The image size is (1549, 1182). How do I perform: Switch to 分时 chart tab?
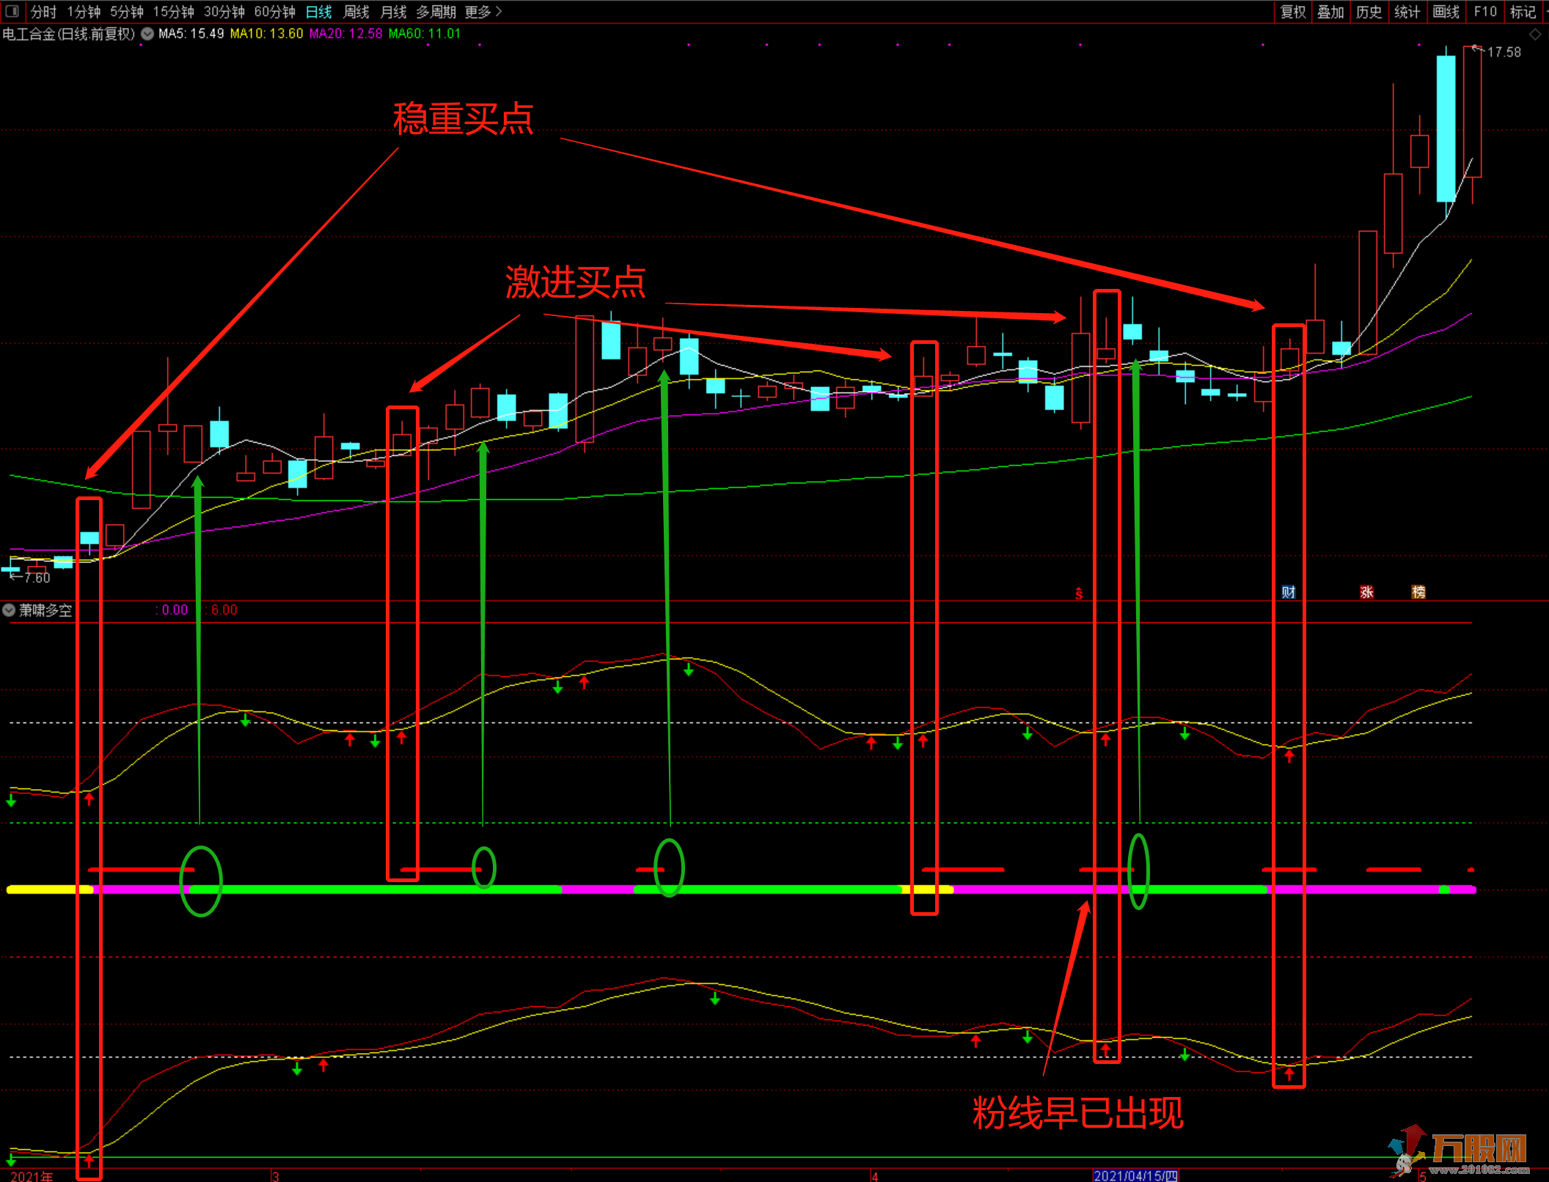[43, 12]
